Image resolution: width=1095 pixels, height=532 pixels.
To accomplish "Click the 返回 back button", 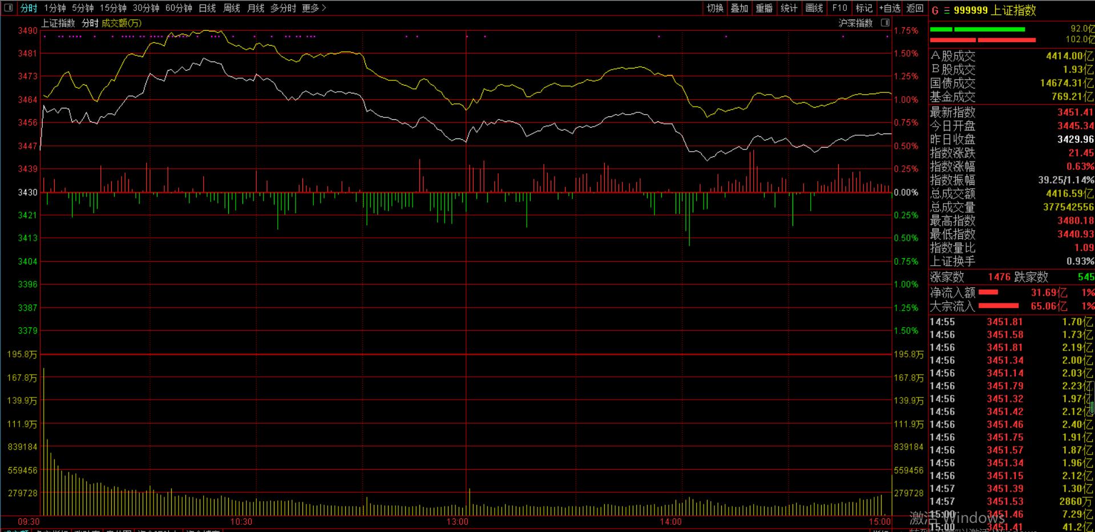I will tap(915, 8).
